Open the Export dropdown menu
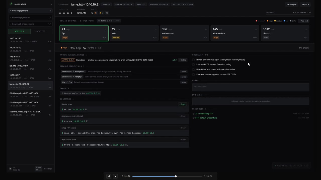Screen dimensions: 321x180 305,4
